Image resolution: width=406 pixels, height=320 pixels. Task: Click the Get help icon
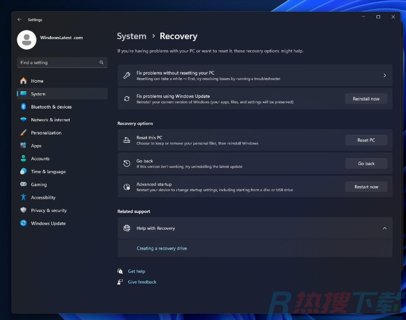pyautogui.click(x=120, y=271)
